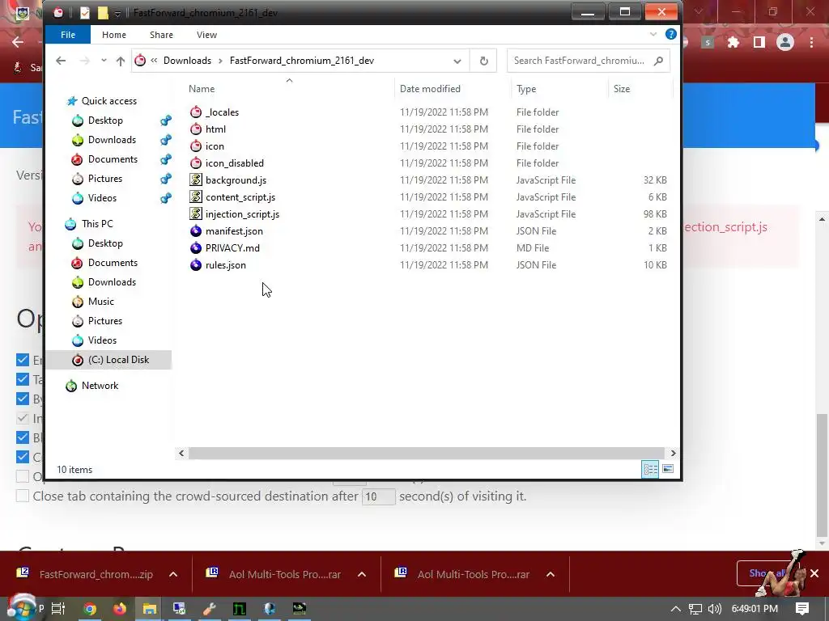Go up one folder level
The image size is (829, 621).
pyautogui.click(x=121, y=61)
